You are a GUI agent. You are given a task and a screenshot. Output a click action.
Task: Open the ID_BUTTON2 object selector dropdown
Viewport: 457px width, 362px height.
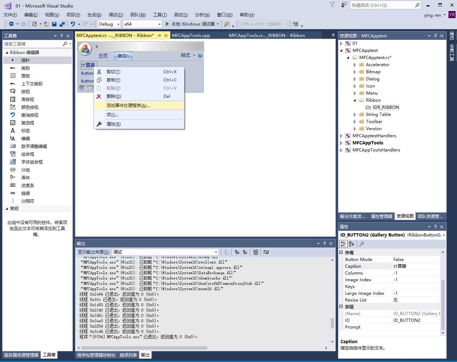coord(444,235)
